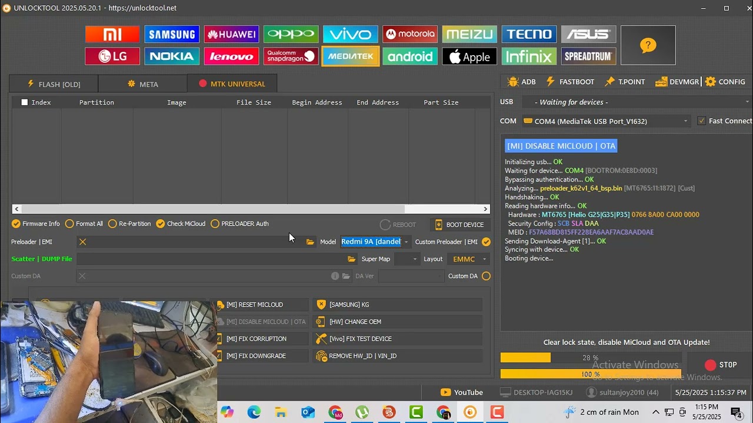753x423 pixels.
Task: Enable the Custom DA toggle
Action: pyautogui.click(x=486, y=276)
